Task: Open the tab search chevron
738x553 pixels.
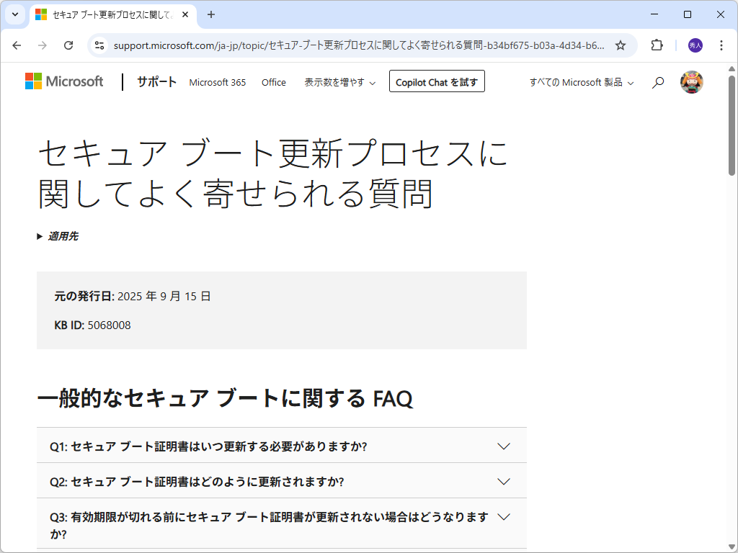Action: 14,15
